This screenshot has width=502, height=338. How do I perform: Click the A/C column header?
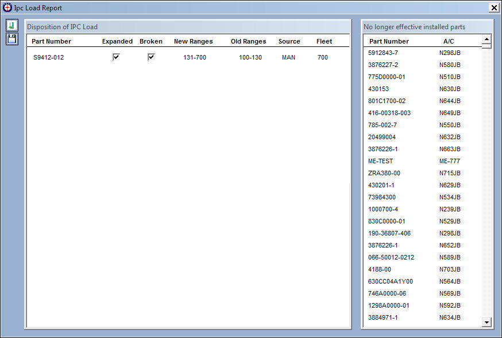pyautogui.click(x=449, y=41)
